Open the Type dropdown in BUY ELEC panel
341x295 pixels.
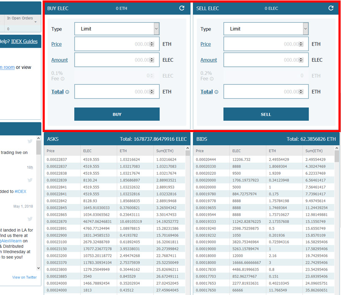point(117,29)
